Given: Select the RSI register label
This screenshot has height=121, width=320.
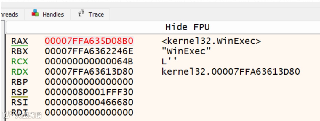Looking at the screenshot, I should pyautogui.click(x=20, y=102).
